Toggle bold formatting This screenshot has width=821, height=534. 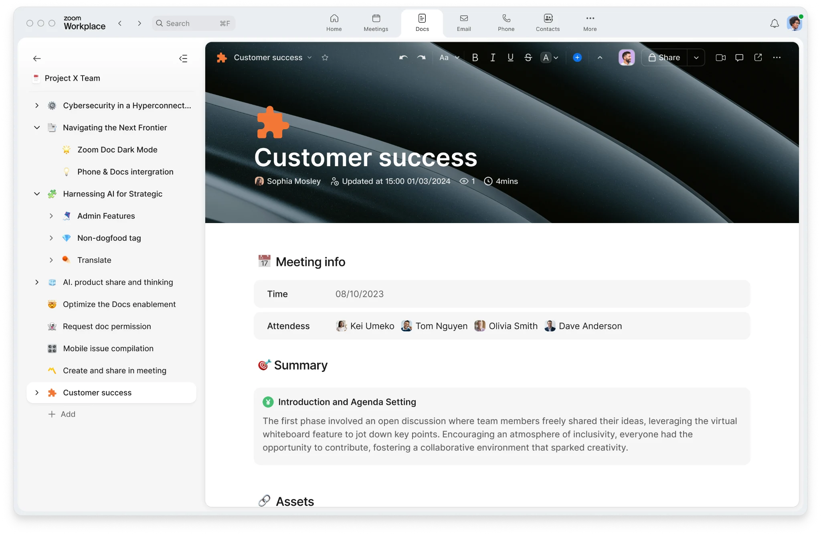475,57
